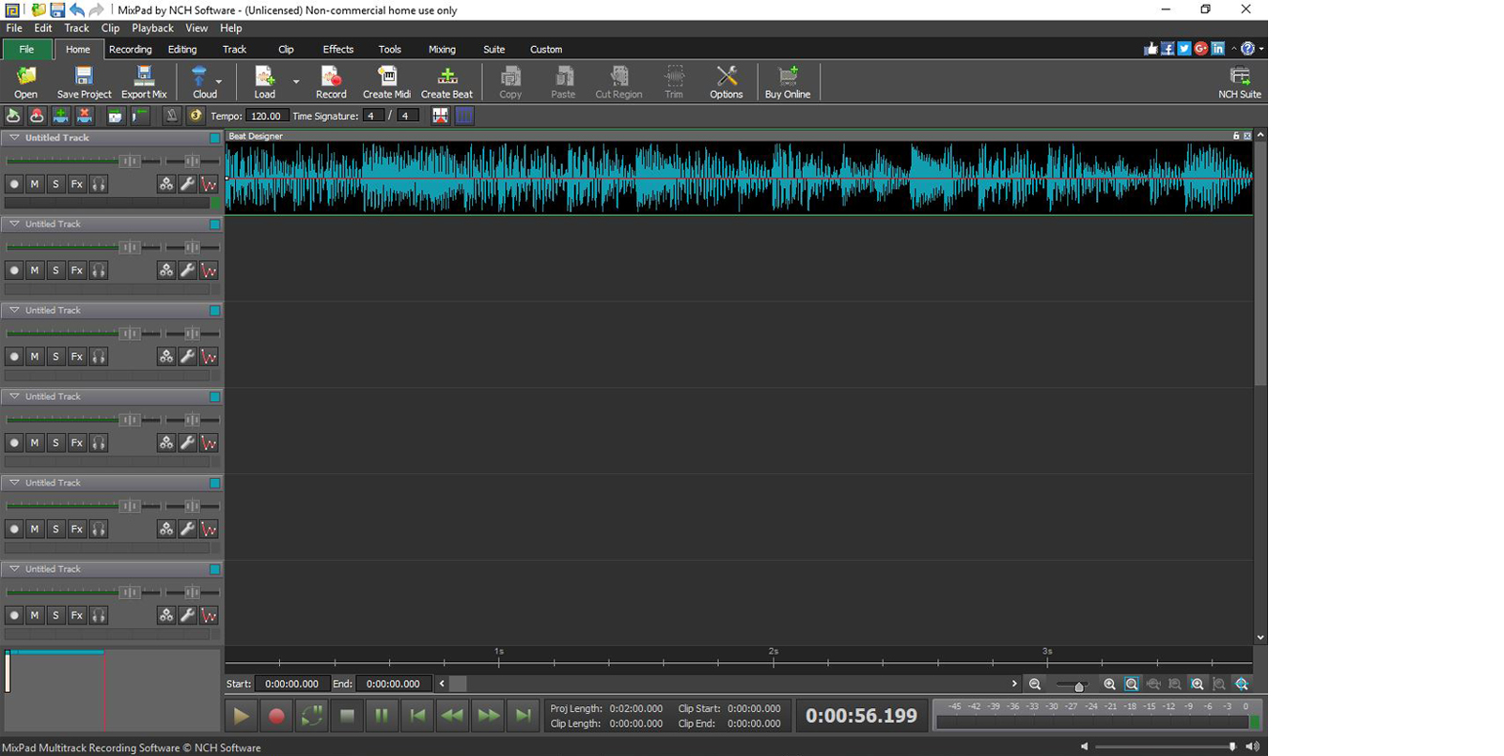Open a project with the Open icon
This screenshot has width=1504, height=756.
click(26, 82)
